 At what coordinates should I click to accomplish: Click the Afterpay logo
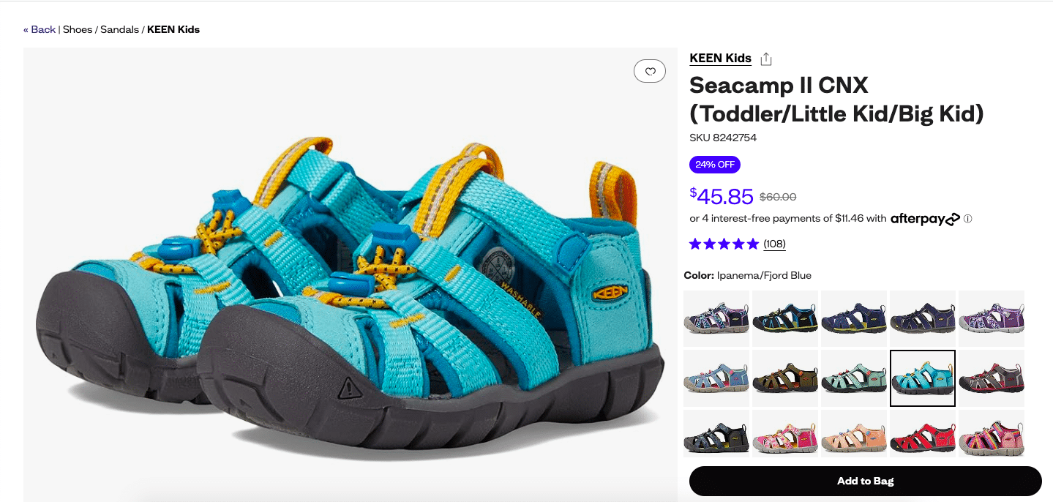pyautogui.click(x=925, y=218)
